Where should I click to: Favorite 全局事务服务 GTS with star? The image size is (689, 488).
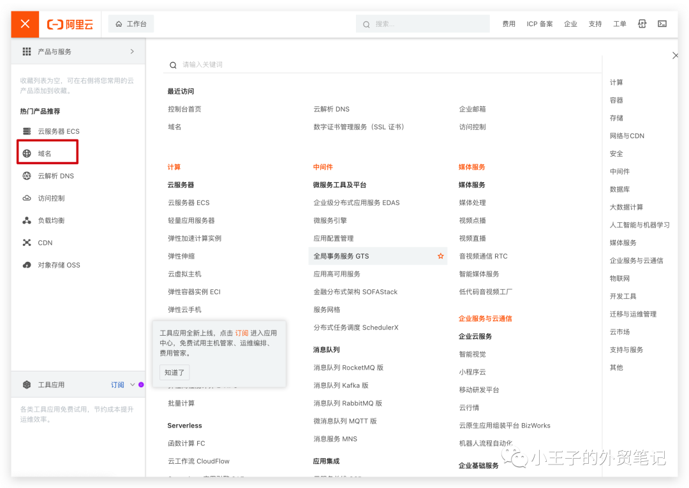click(440, 256)
